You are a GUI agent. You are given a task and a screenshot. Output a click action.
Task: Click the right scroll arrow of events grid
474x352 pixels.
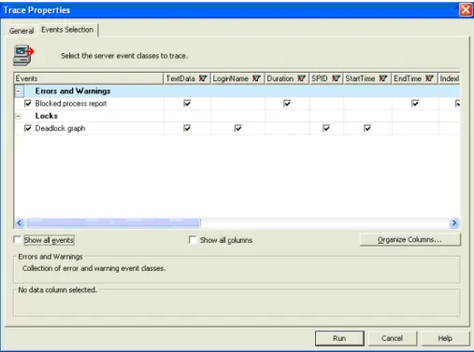(454, 223)
